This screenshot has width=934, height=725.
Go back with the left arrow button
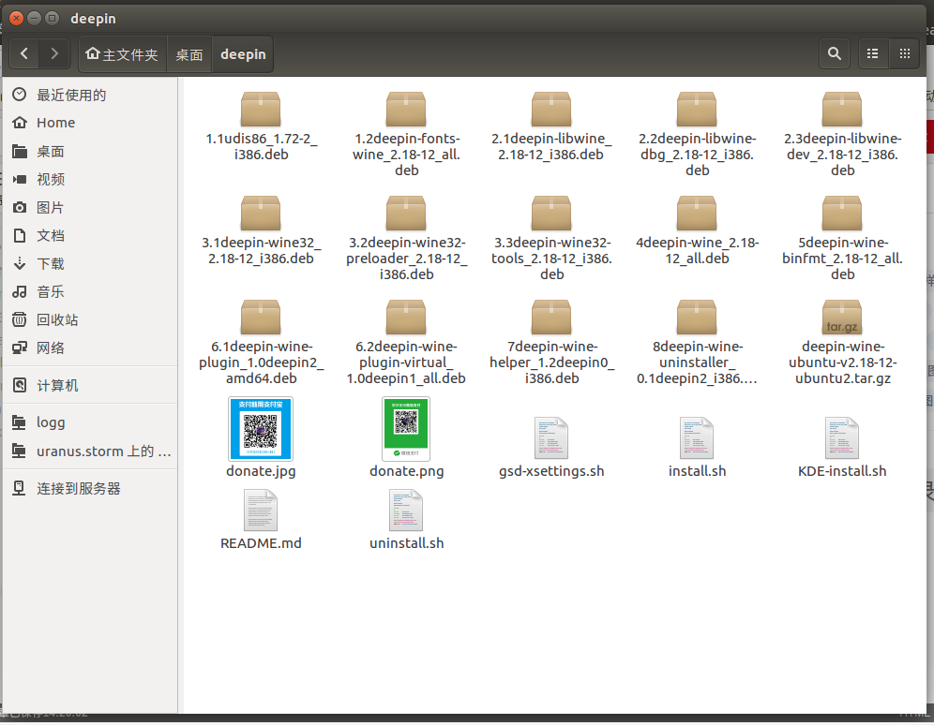coord(24,54)
